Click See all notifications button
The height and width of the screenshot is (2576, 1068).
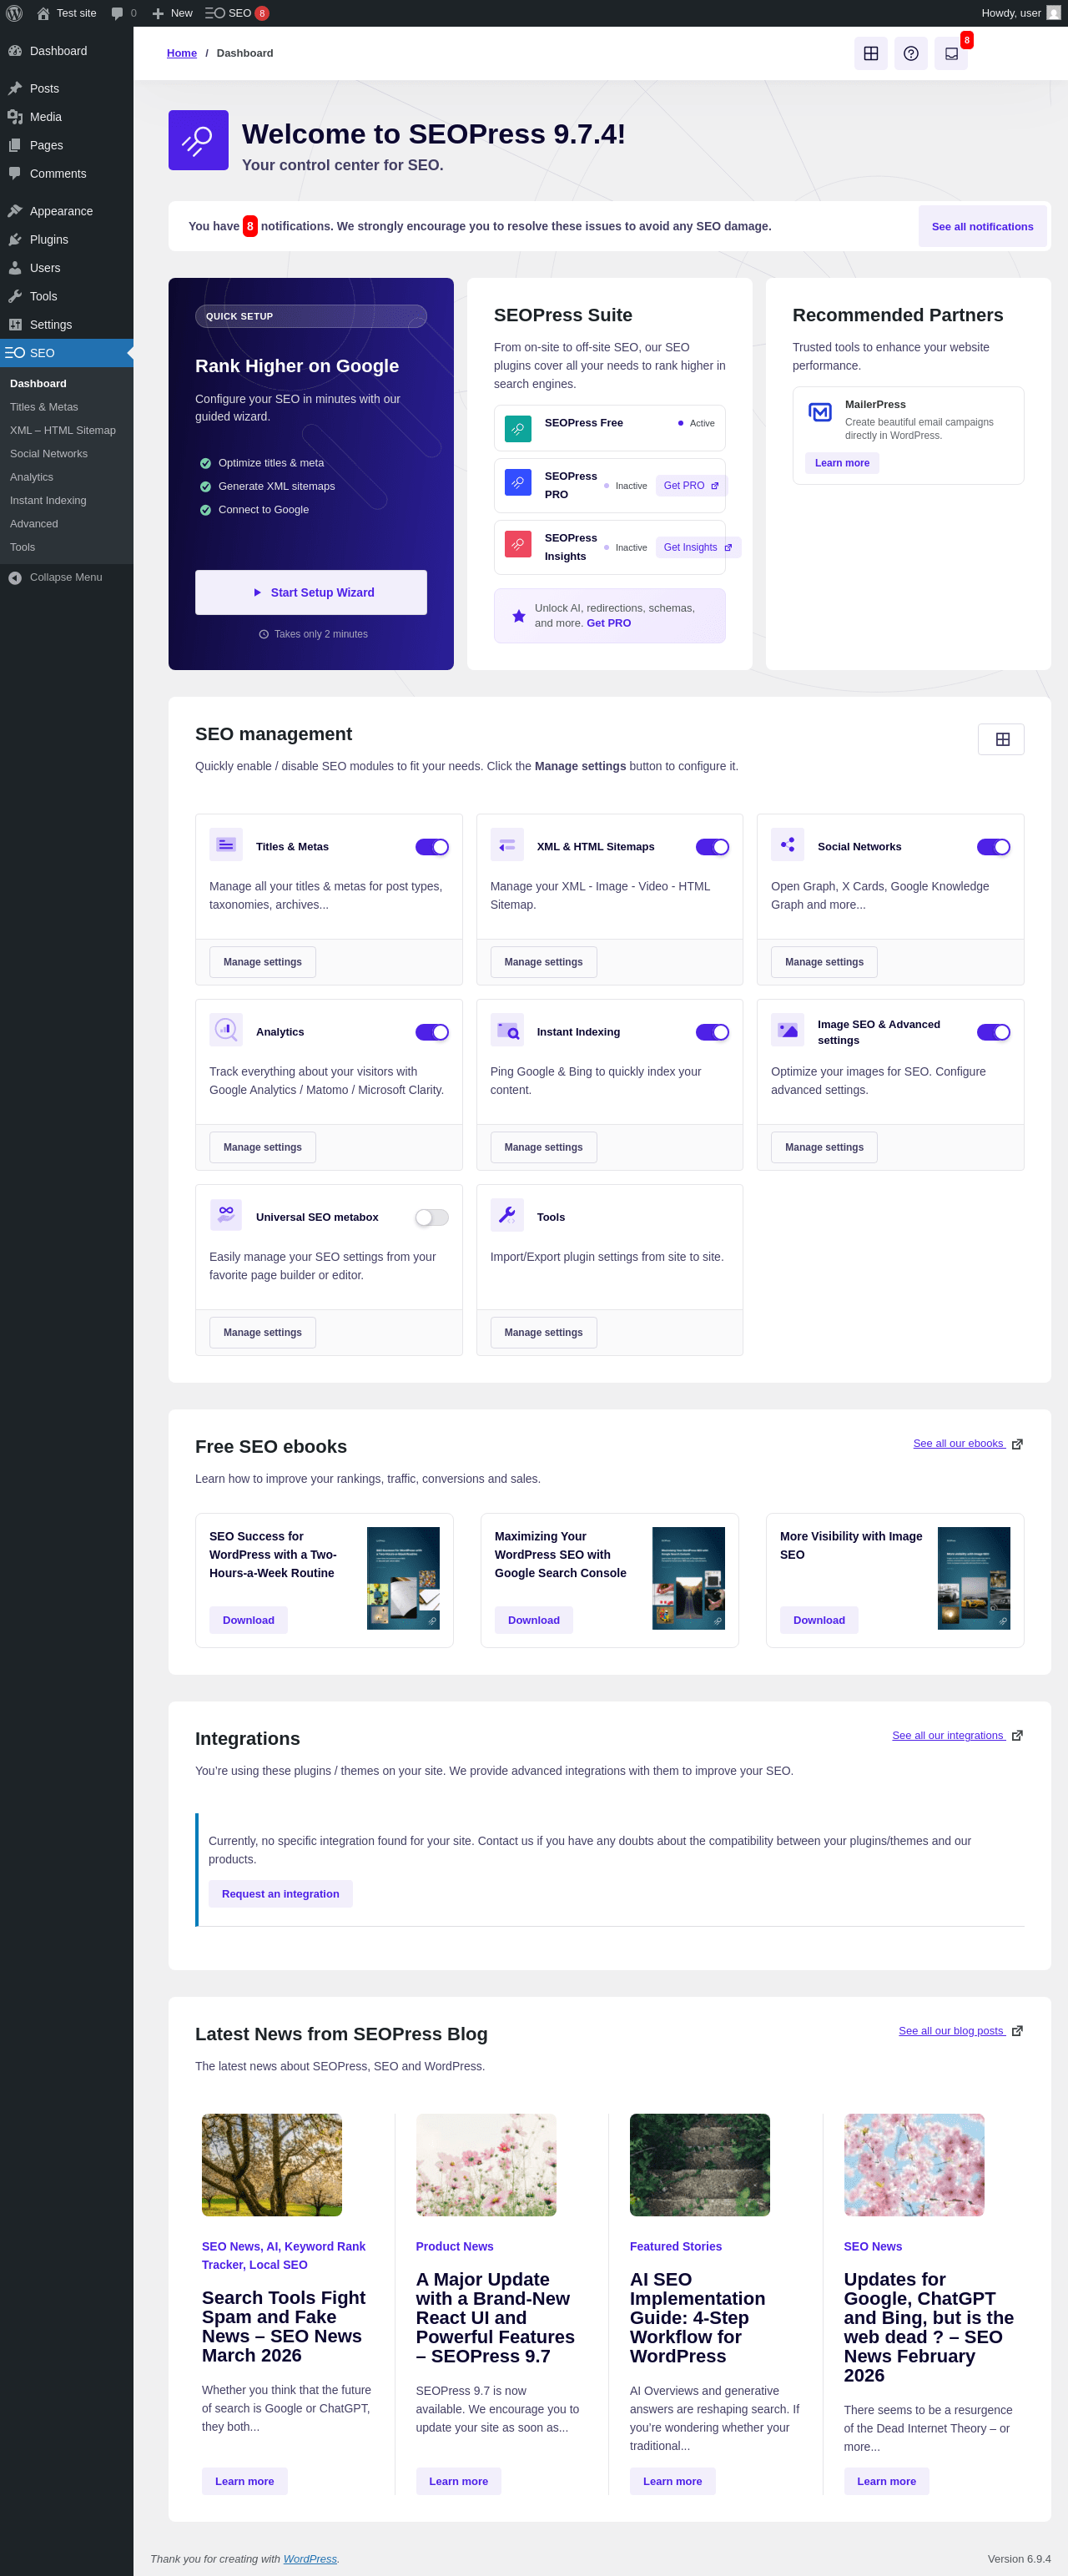tap(982, 226)
